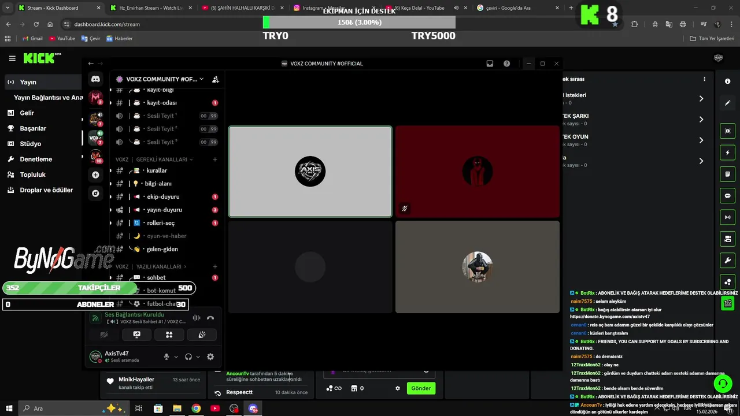The image size is (740, 416).
Task: Click the chat bubble icon in Kick toolbar
Action: pyautogui.click(x=727, y=196)
